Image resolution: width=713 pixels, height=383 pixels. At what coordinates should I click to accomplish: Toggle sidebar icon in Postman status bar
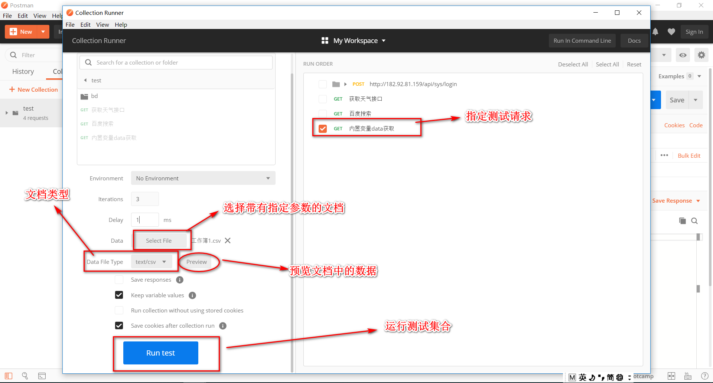(x=9, y=376)
